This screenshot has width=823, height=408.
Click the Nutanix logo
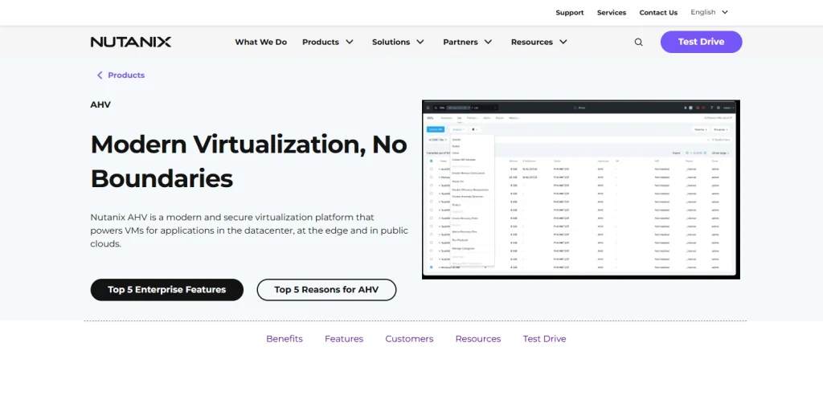click(x=131, y=42)
